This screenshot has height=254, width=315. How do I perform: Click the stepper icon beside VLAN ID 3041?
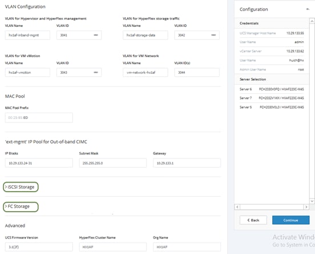click(x=96, y=35)
